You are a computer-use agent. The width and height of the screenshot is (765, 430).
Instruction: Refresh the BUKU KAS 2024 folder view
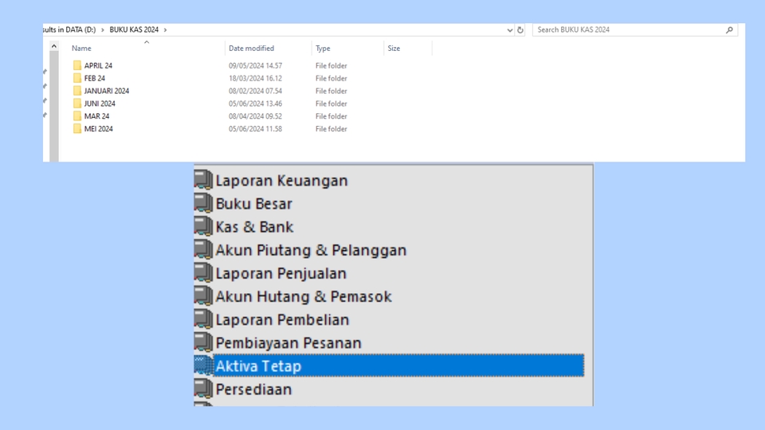(x=520, y=29)
